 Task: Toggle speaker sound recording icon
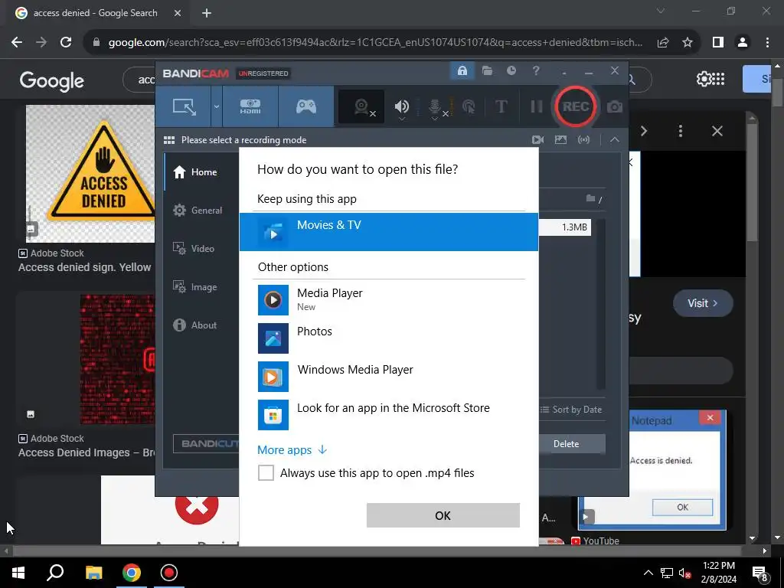tap(401, 106)
